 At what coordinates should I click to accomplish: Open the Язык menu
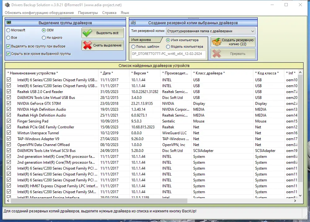point(125,13)
